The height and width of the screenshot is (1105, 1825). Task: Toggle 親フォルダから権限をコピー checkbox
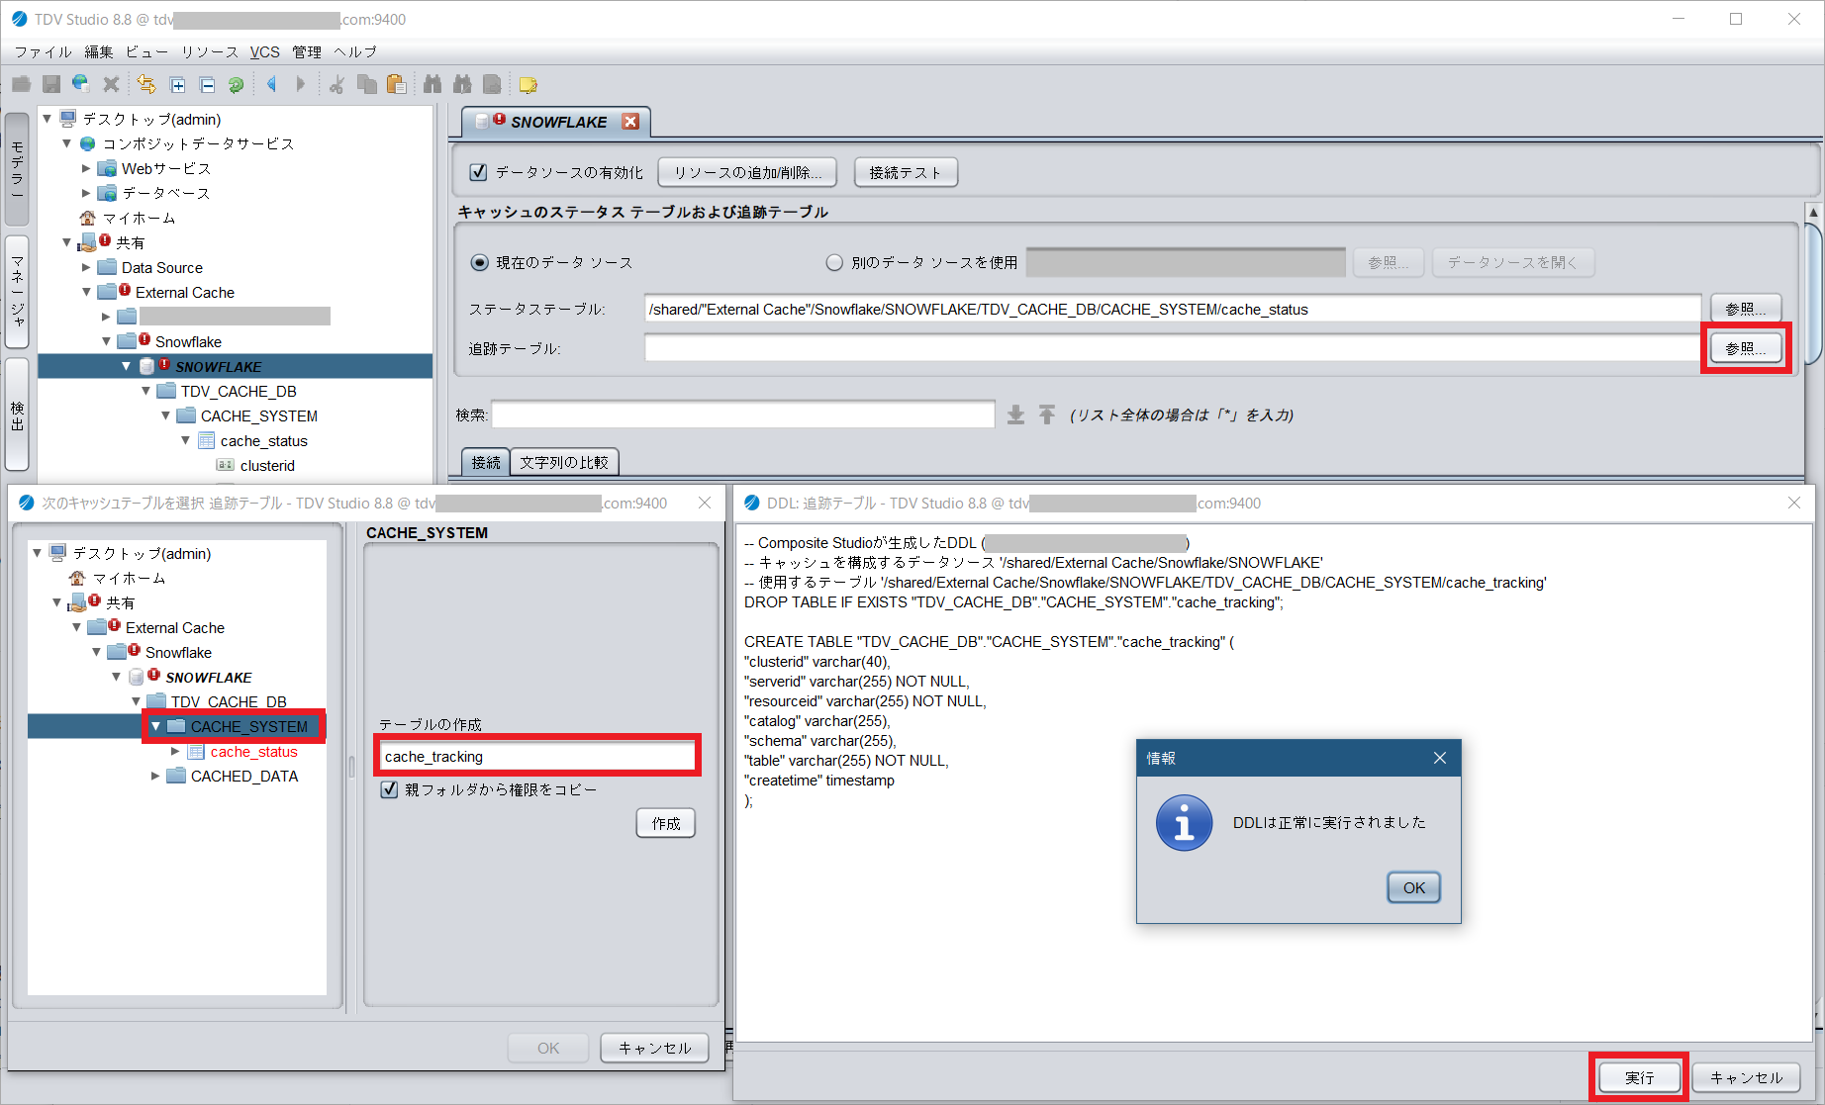[x=389, y=789]
